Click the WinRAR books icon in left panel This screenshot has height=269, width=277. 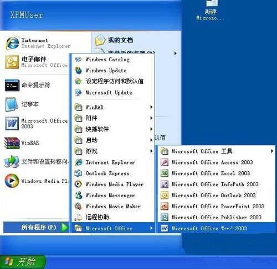[x=12, y=143]
